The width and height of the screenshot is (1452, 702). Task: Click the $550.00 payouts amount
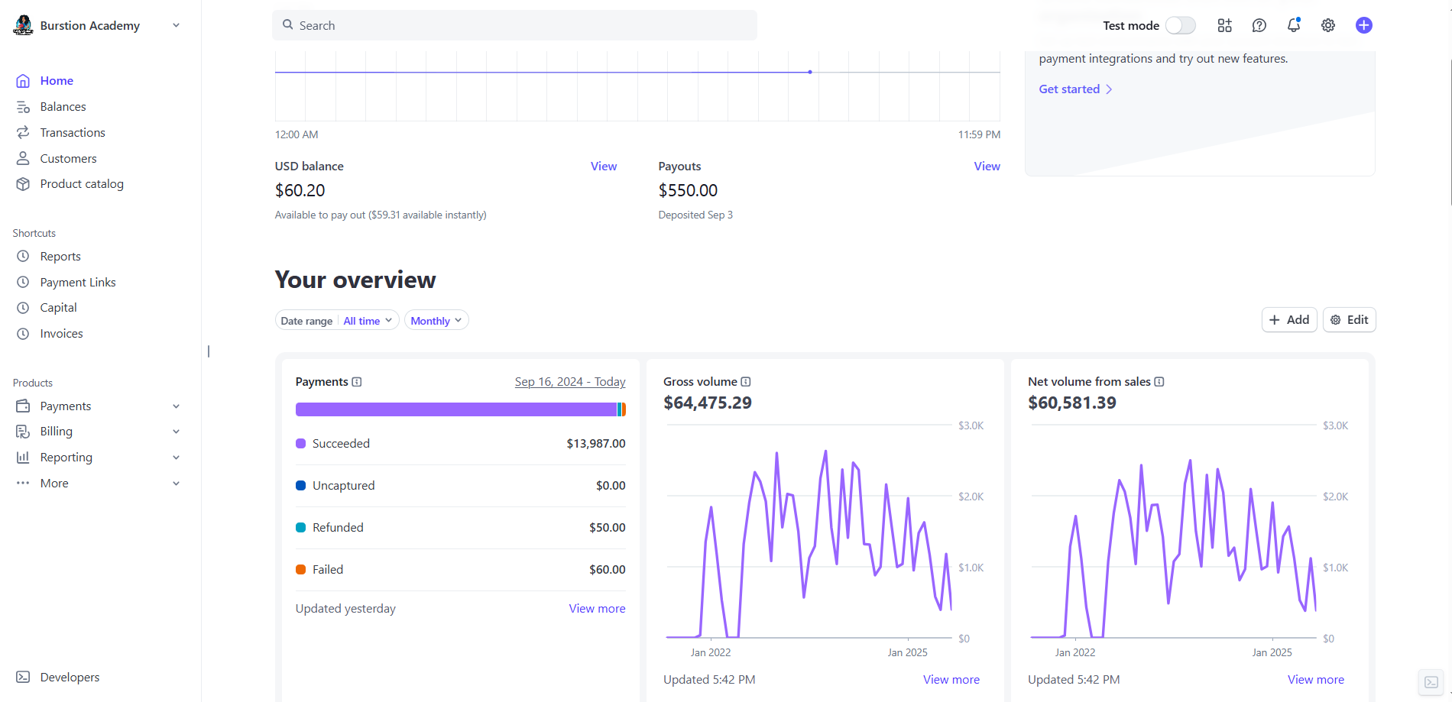click(x=688, y=191)
